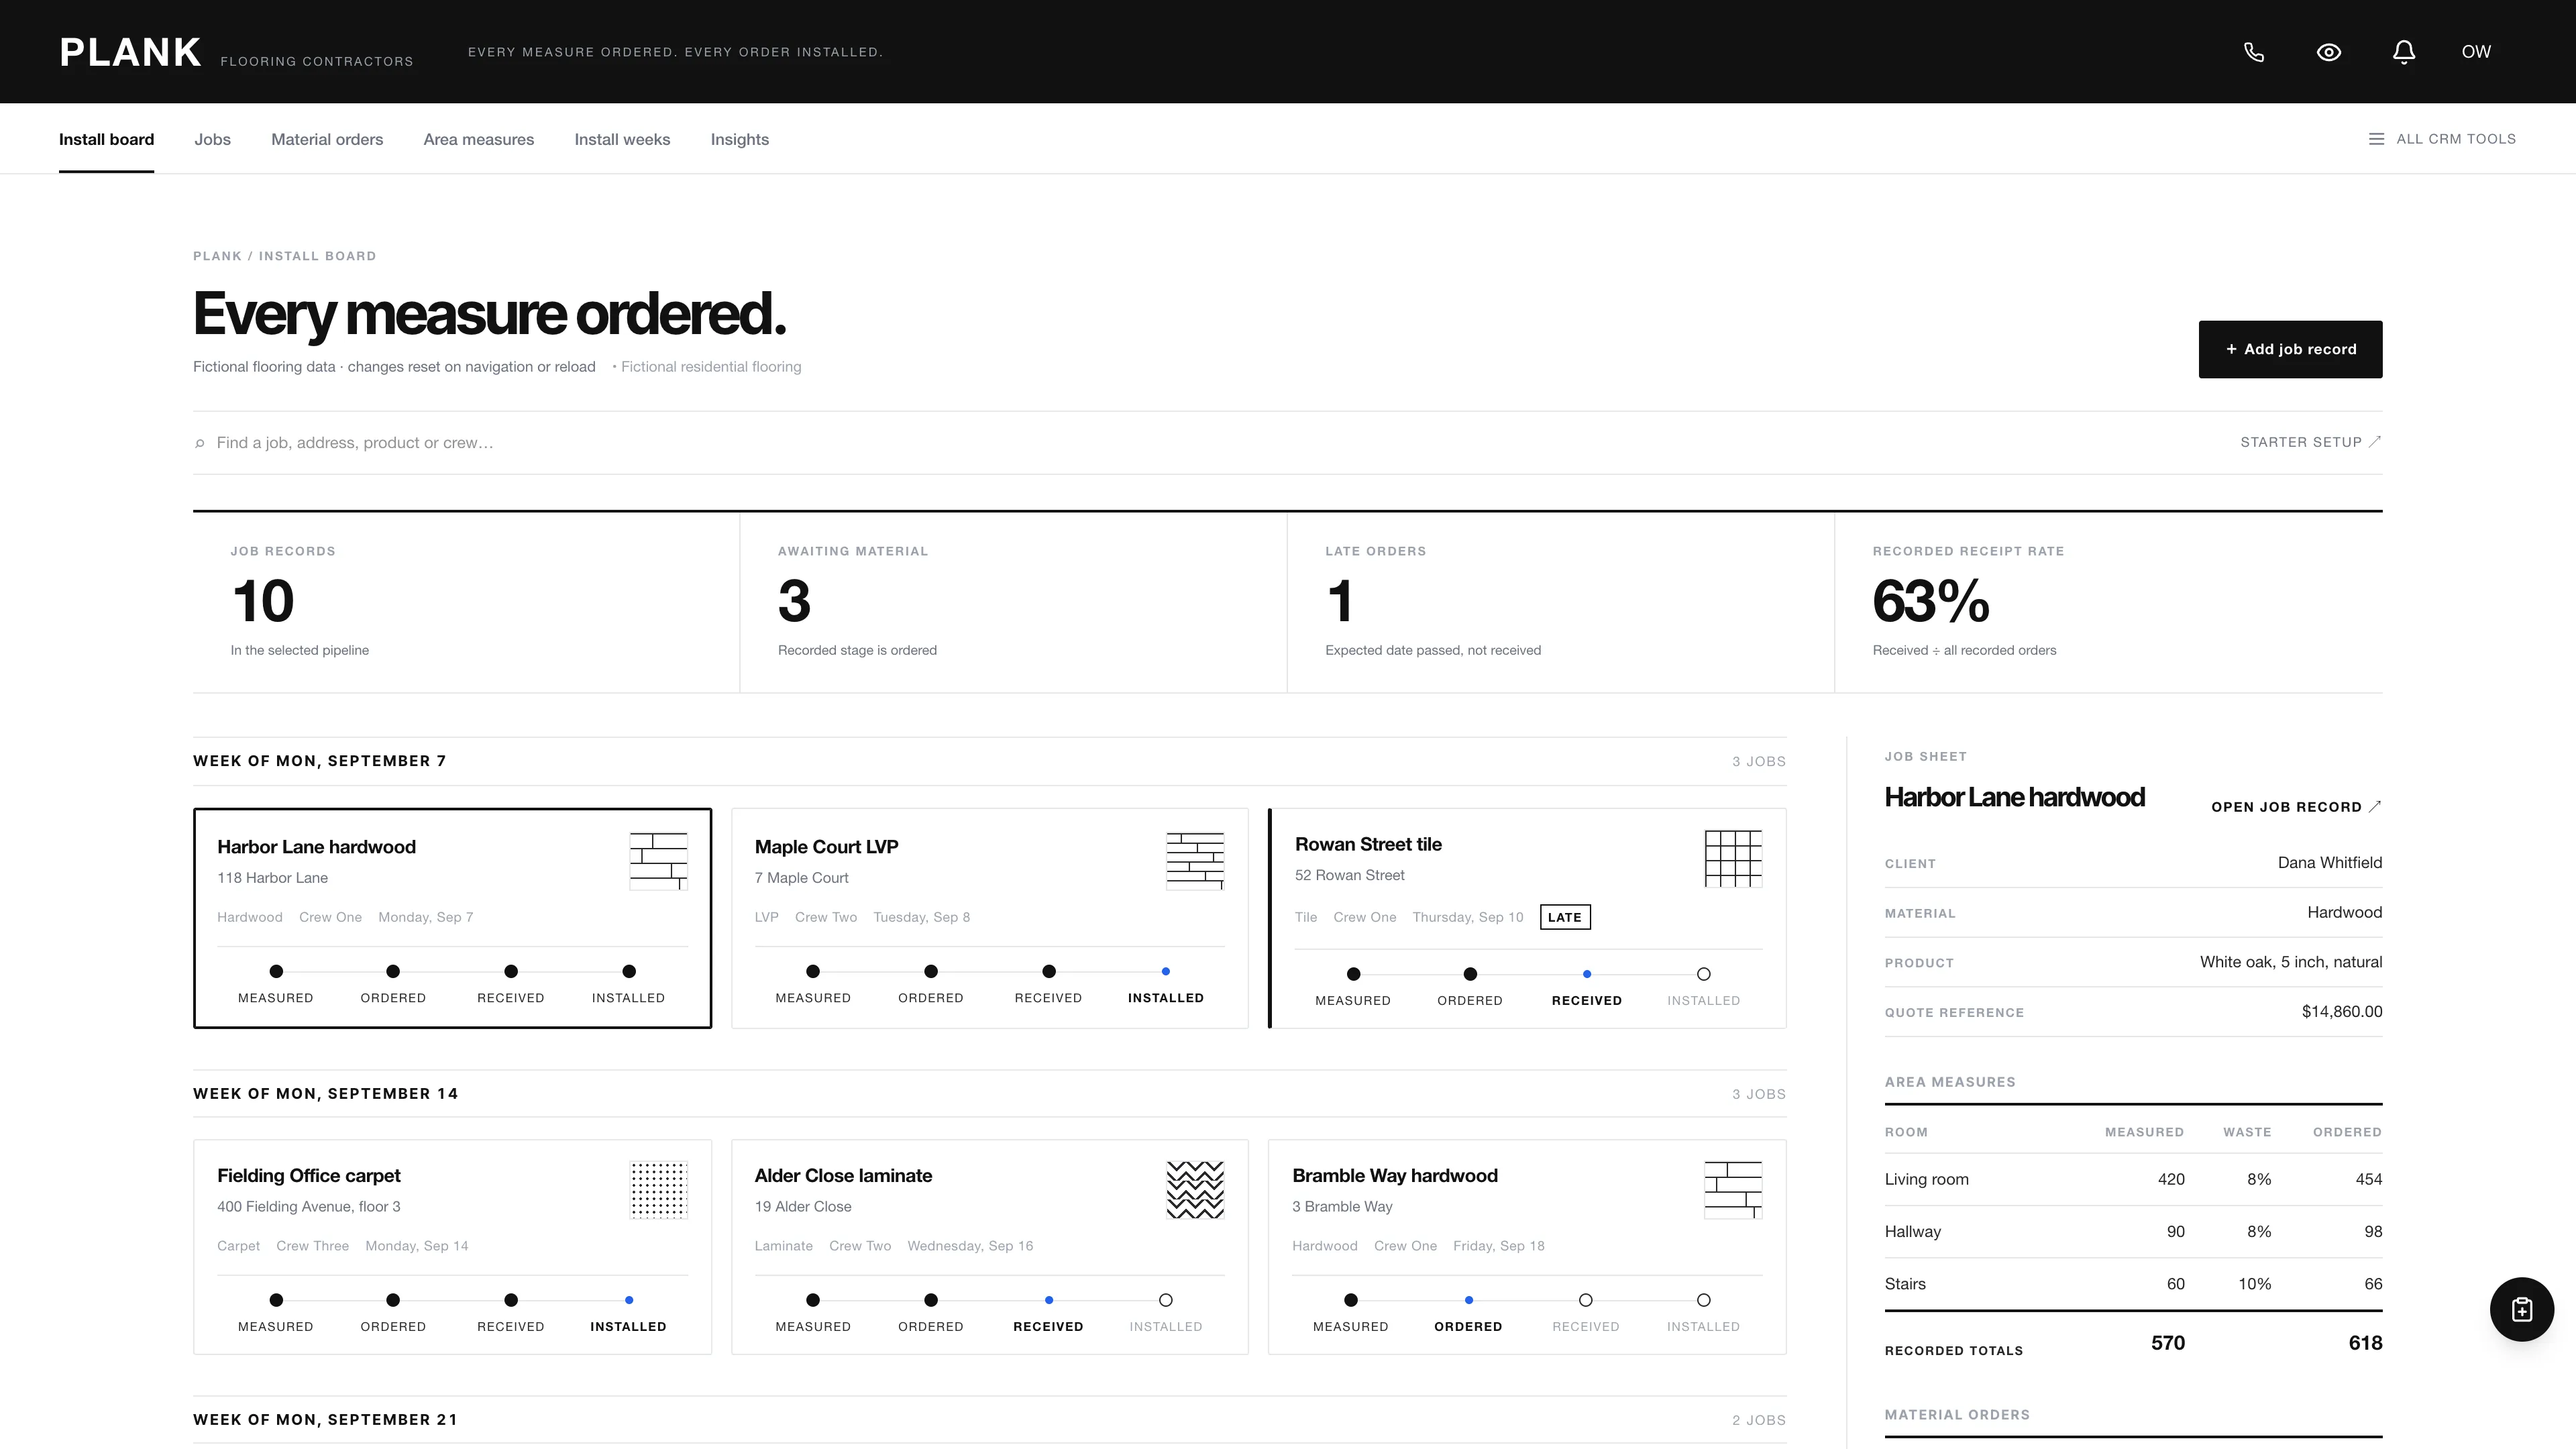
Task: Click the Awaiting Material stat card
Action: [1013, 602]
